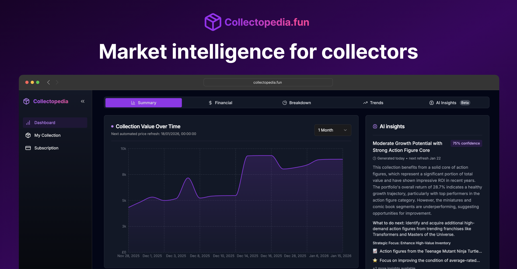Screen dimensions: 517x269
Task: Click the clock icon next to Breakdown
Action: coord(285,102)
